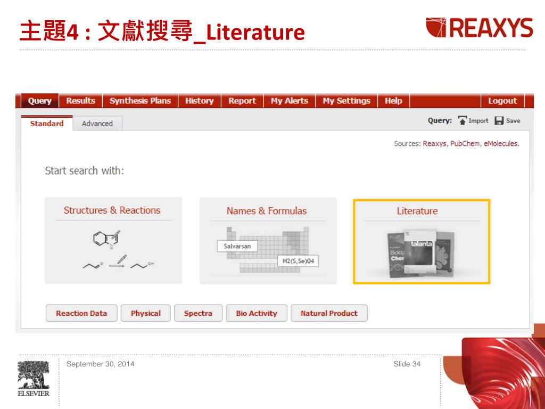Screen dimensions: 545x409
Task: Click the Bio Activity button
Action: (x=257, y=313)
